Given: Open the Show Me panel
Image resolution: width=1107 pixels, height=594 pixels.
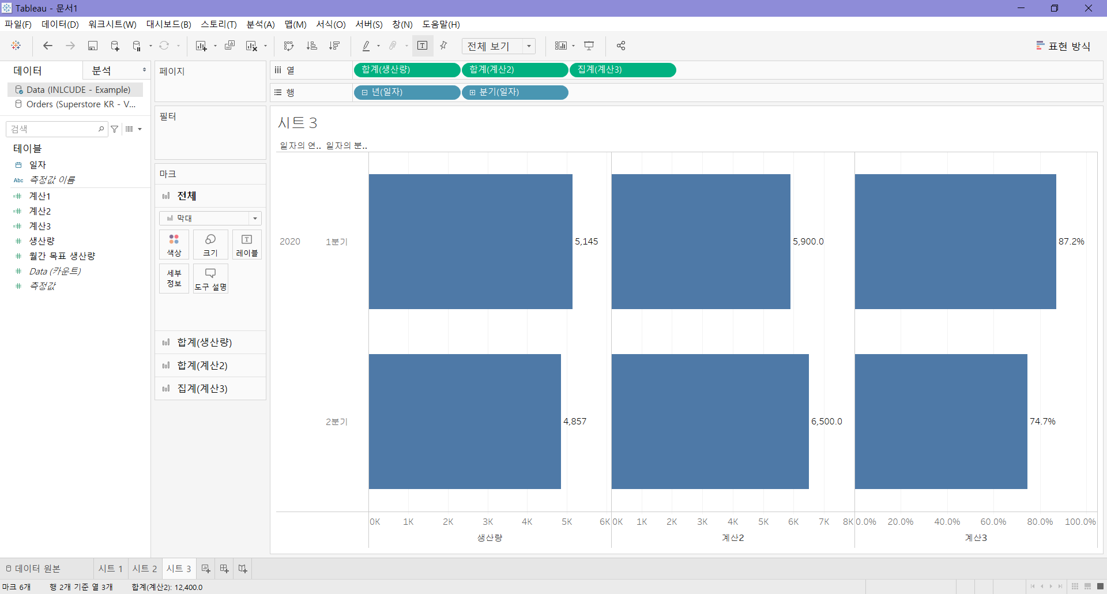Looking at the screenshot, I should coord(1063,46).
